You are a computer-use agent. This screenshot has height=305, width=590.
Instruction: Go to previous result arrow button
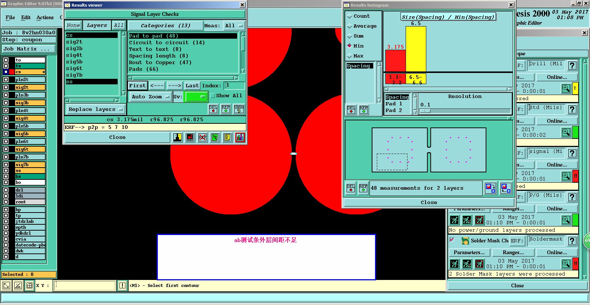[157, 86]
